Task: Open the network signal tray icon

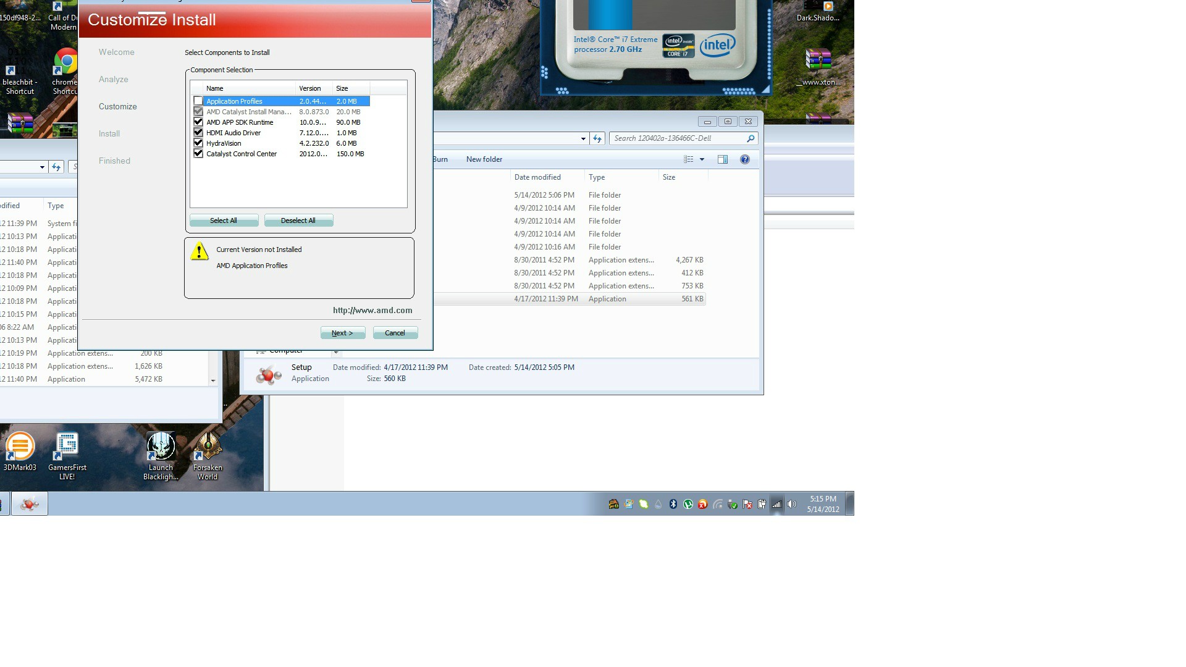Action: point(777,505)
